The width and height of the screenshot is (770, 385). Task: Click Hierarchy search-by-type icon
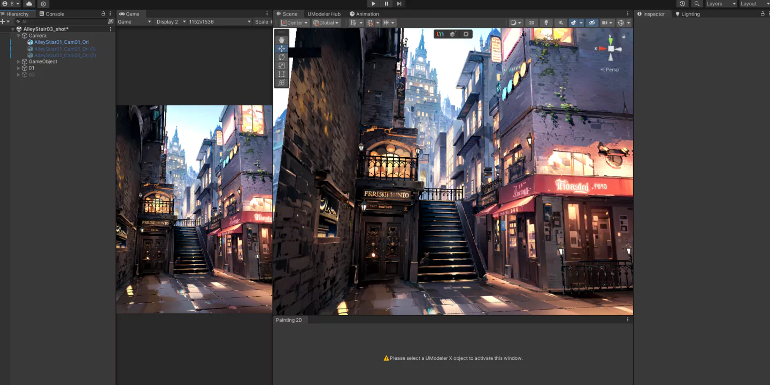tap(111, 22)
